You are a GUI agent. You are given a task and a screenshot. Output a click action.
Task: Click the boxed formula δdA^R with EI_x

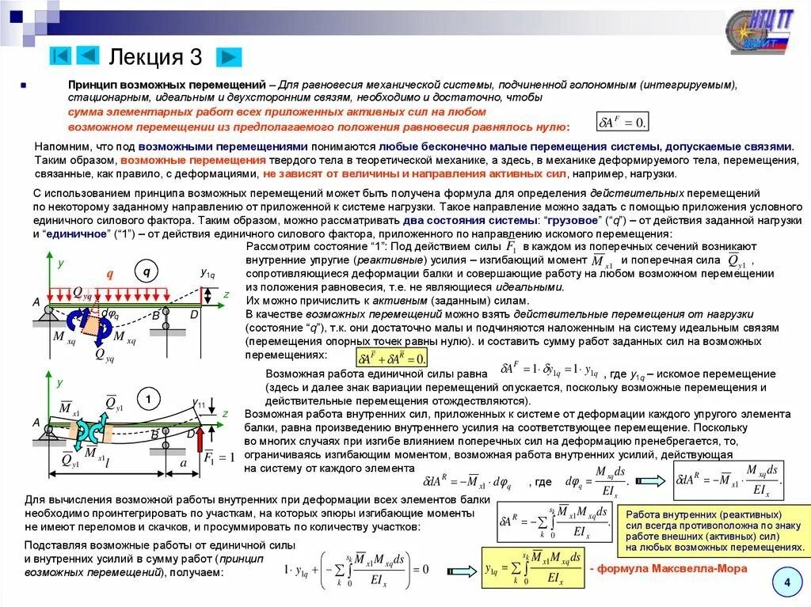pos(729,480)
